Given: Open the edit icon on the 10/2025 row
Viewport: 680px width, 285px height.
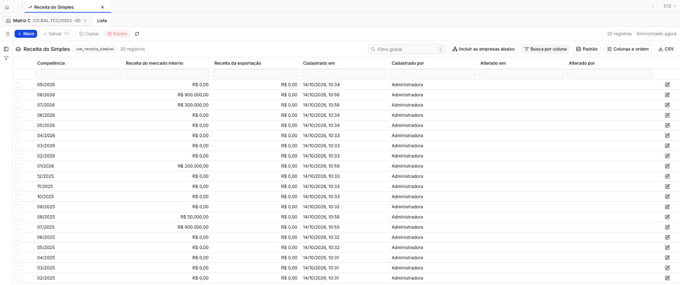Looking at the screenshot, I should pyautogui.click(x=667, y=197).
